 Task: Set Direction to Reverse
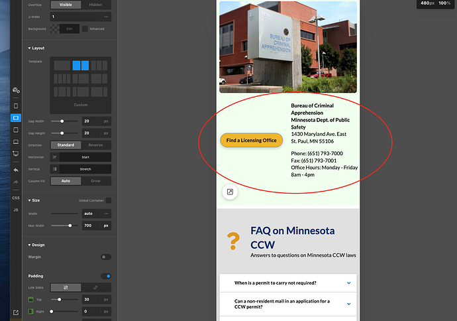[95, 145]
